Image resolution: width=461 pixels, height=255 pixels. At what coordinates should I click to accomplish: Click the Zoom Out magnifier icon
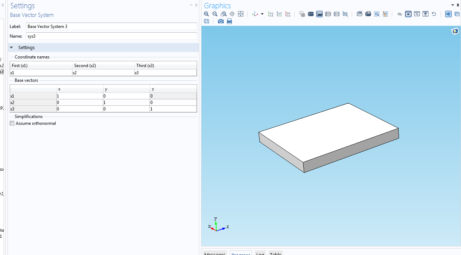(x=215, y=14)
